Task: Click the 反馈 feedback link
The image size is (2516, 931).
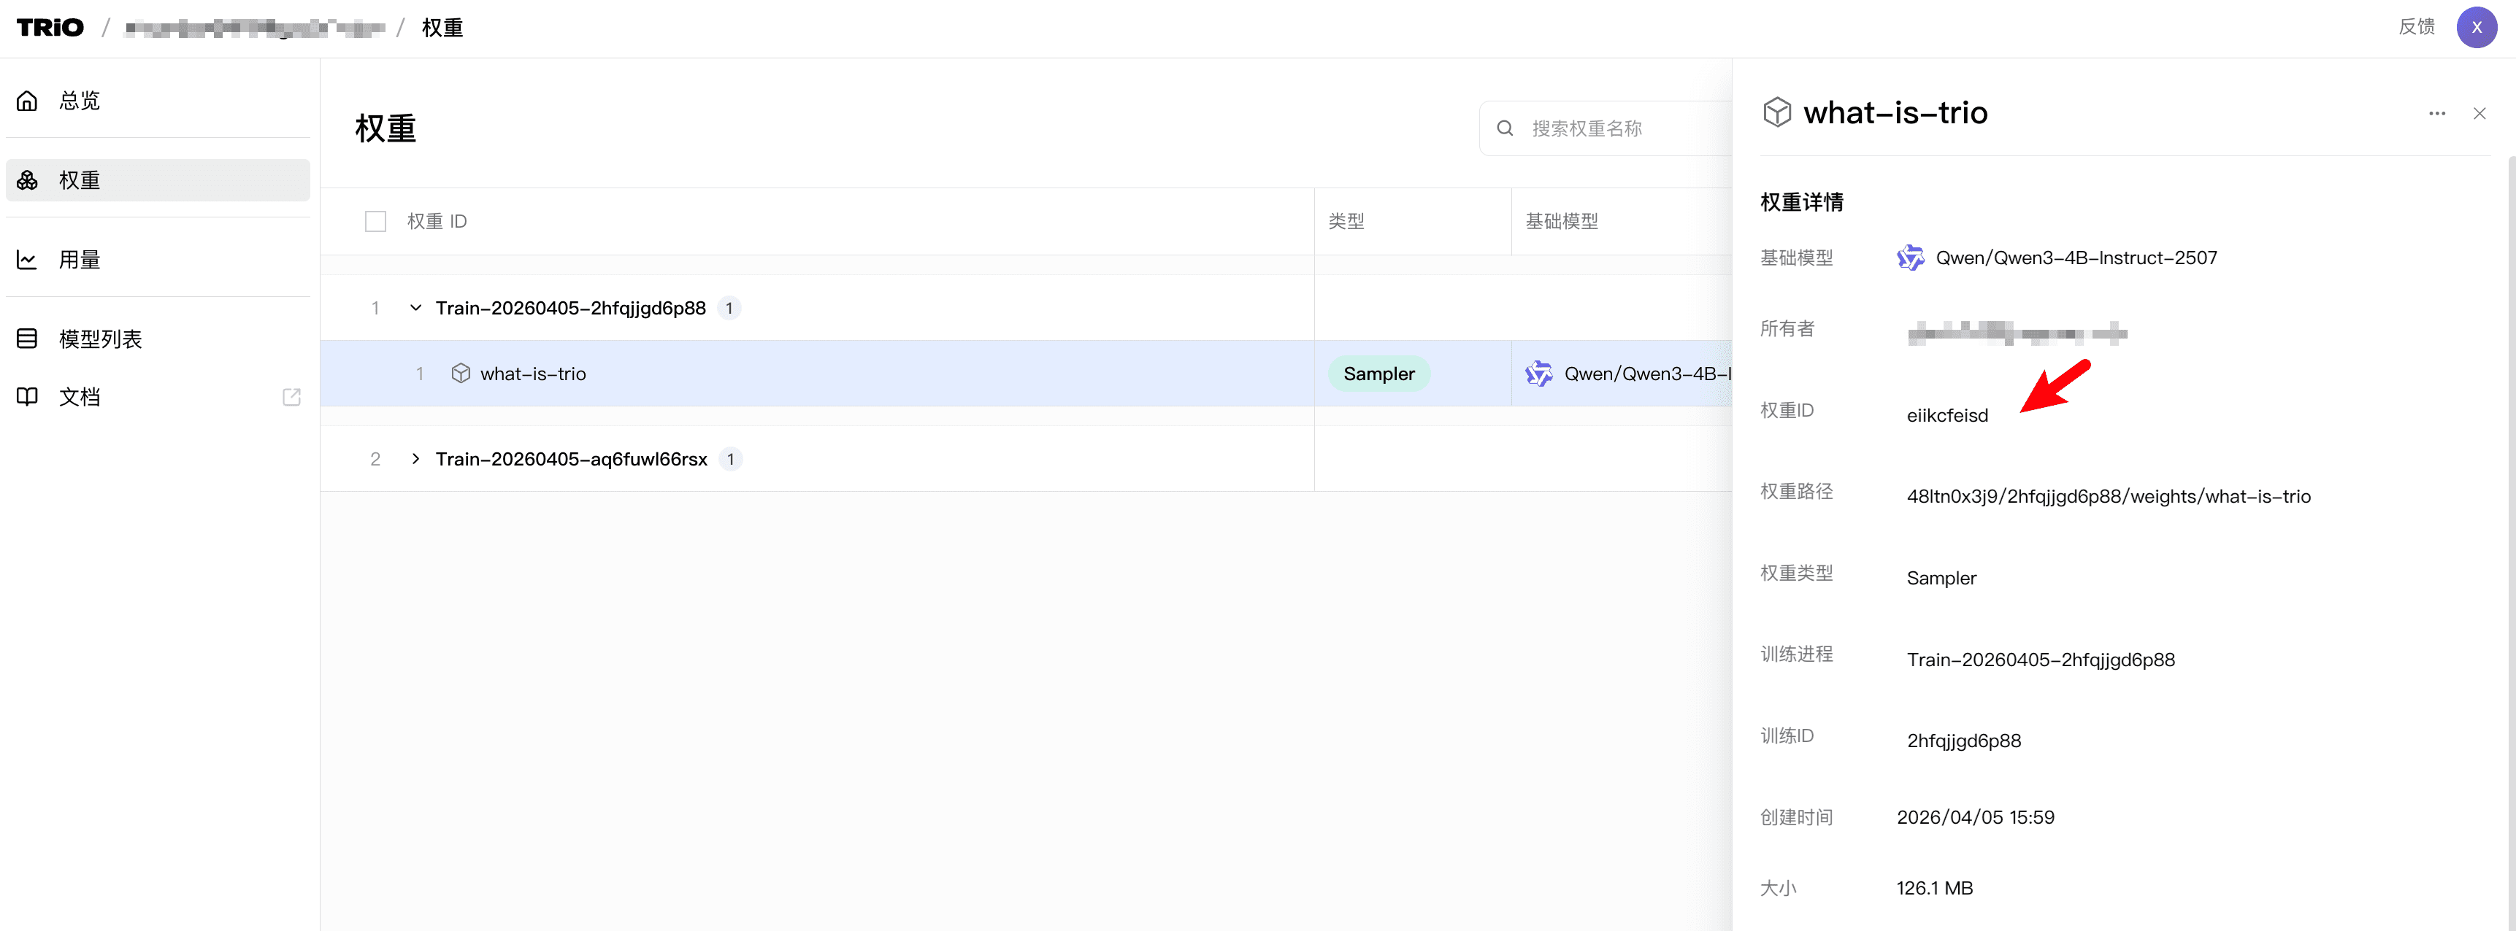Action: click(2417, 27)
